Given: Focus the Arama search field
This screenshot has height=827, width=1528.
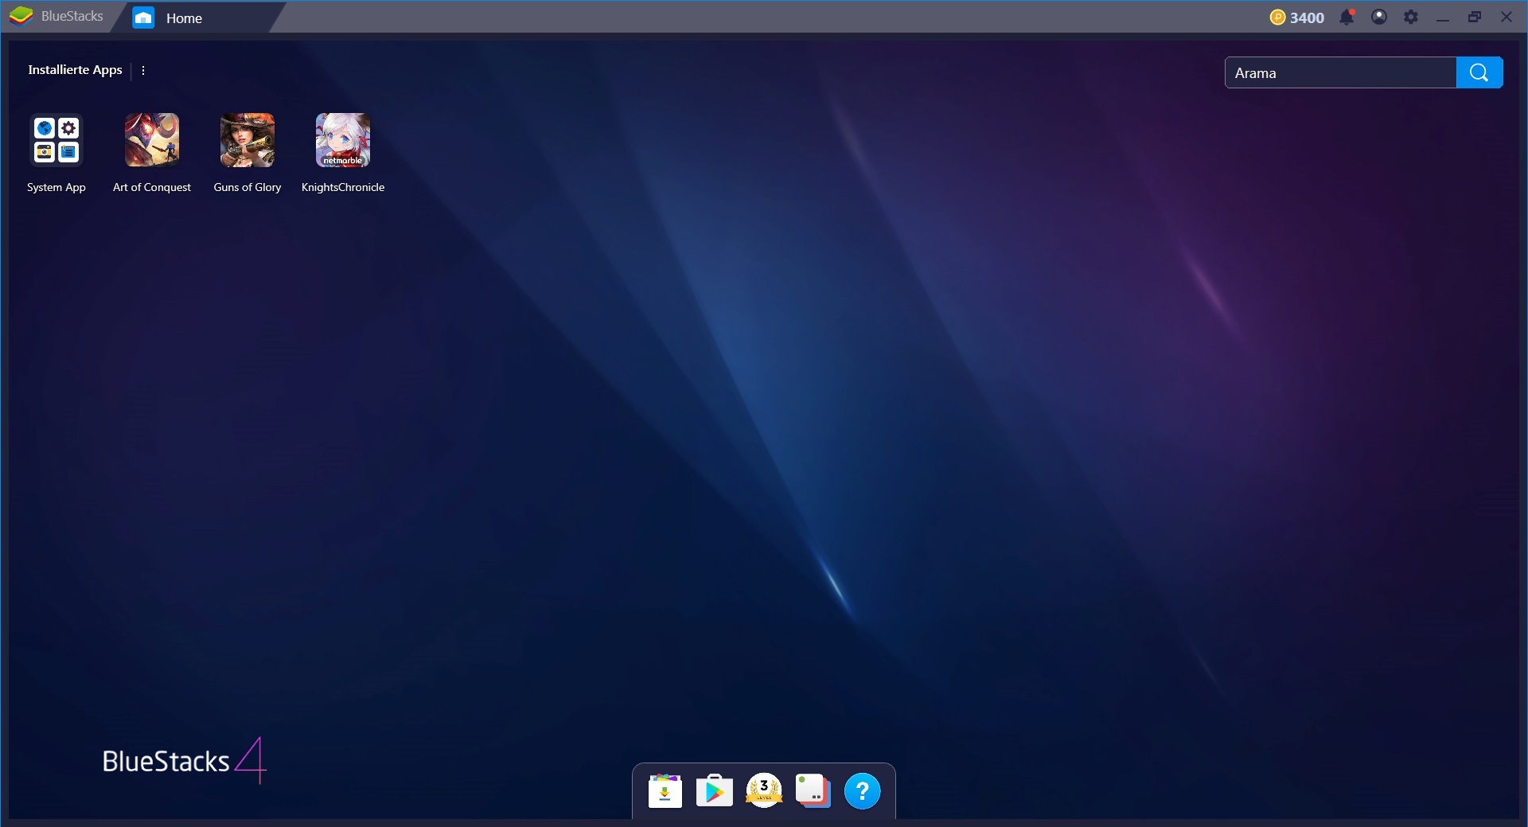Looking at the screenshot, I should (x=1341, y=72).
